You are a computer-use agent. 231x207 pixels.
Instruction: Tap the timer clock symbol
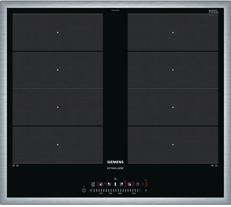[x=138, y=184]
